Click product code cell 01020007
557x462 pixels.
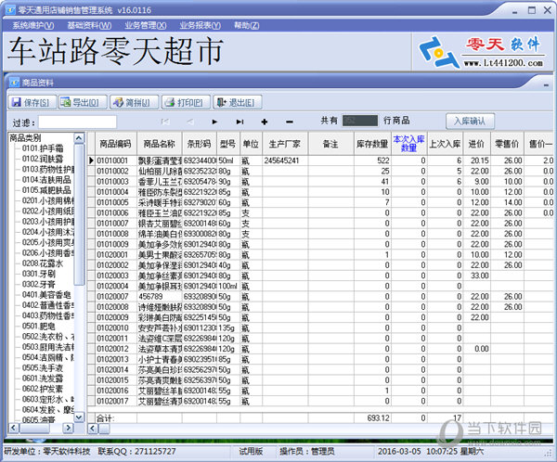[116, 297]
